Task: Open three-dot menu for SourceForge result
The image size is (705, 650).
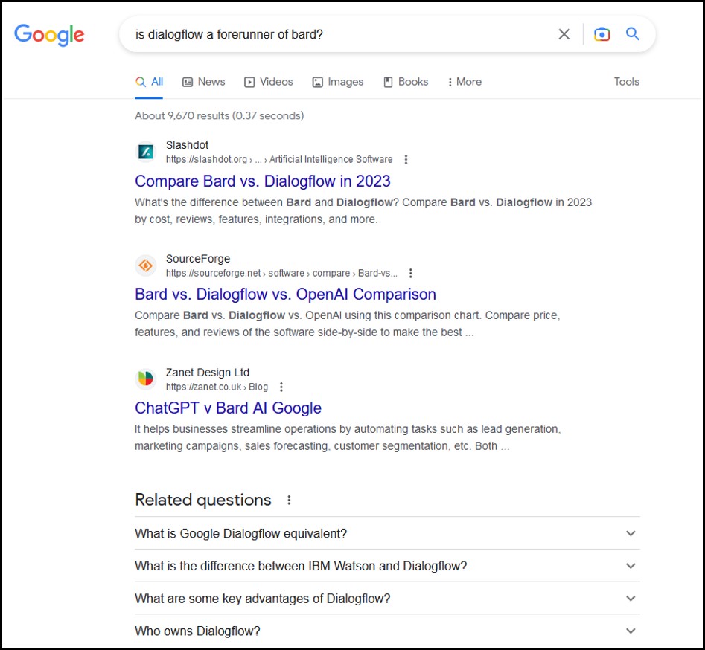Action: 410,273
